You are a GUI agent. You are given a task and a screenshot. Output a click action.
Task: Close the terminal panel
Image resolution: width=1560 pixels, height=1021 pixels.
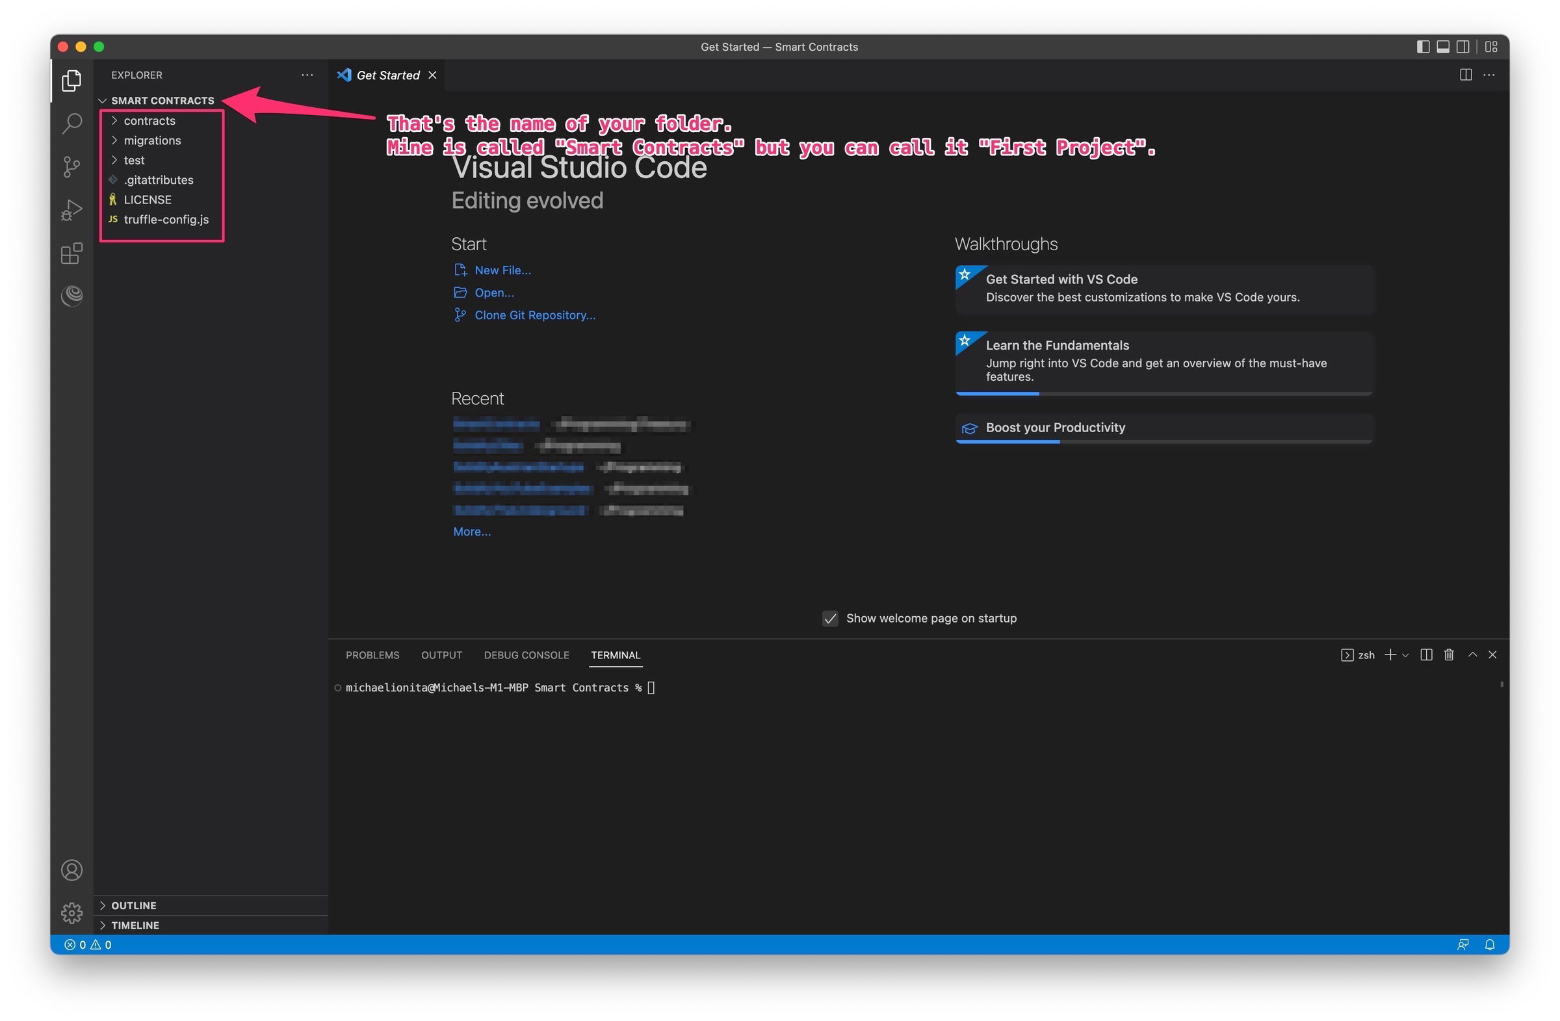pyautogui.click(x=1493, y=654)
